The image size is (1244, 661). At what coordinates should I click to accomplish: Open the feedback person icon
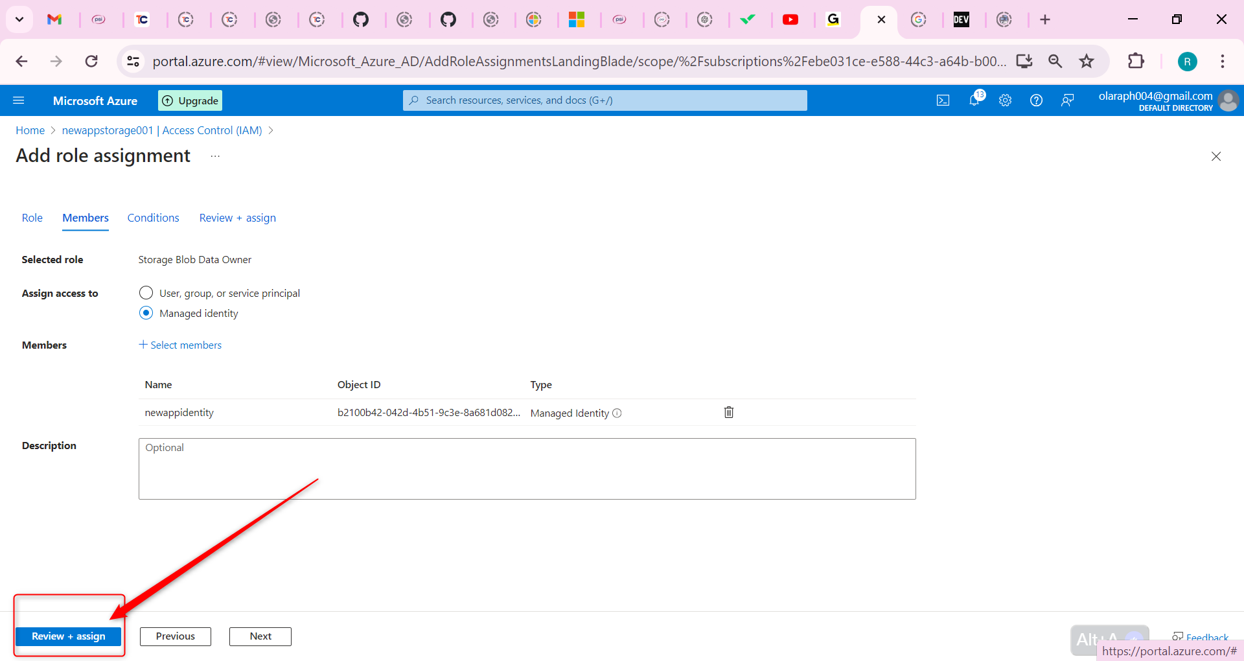click(x=1067, y=100)
